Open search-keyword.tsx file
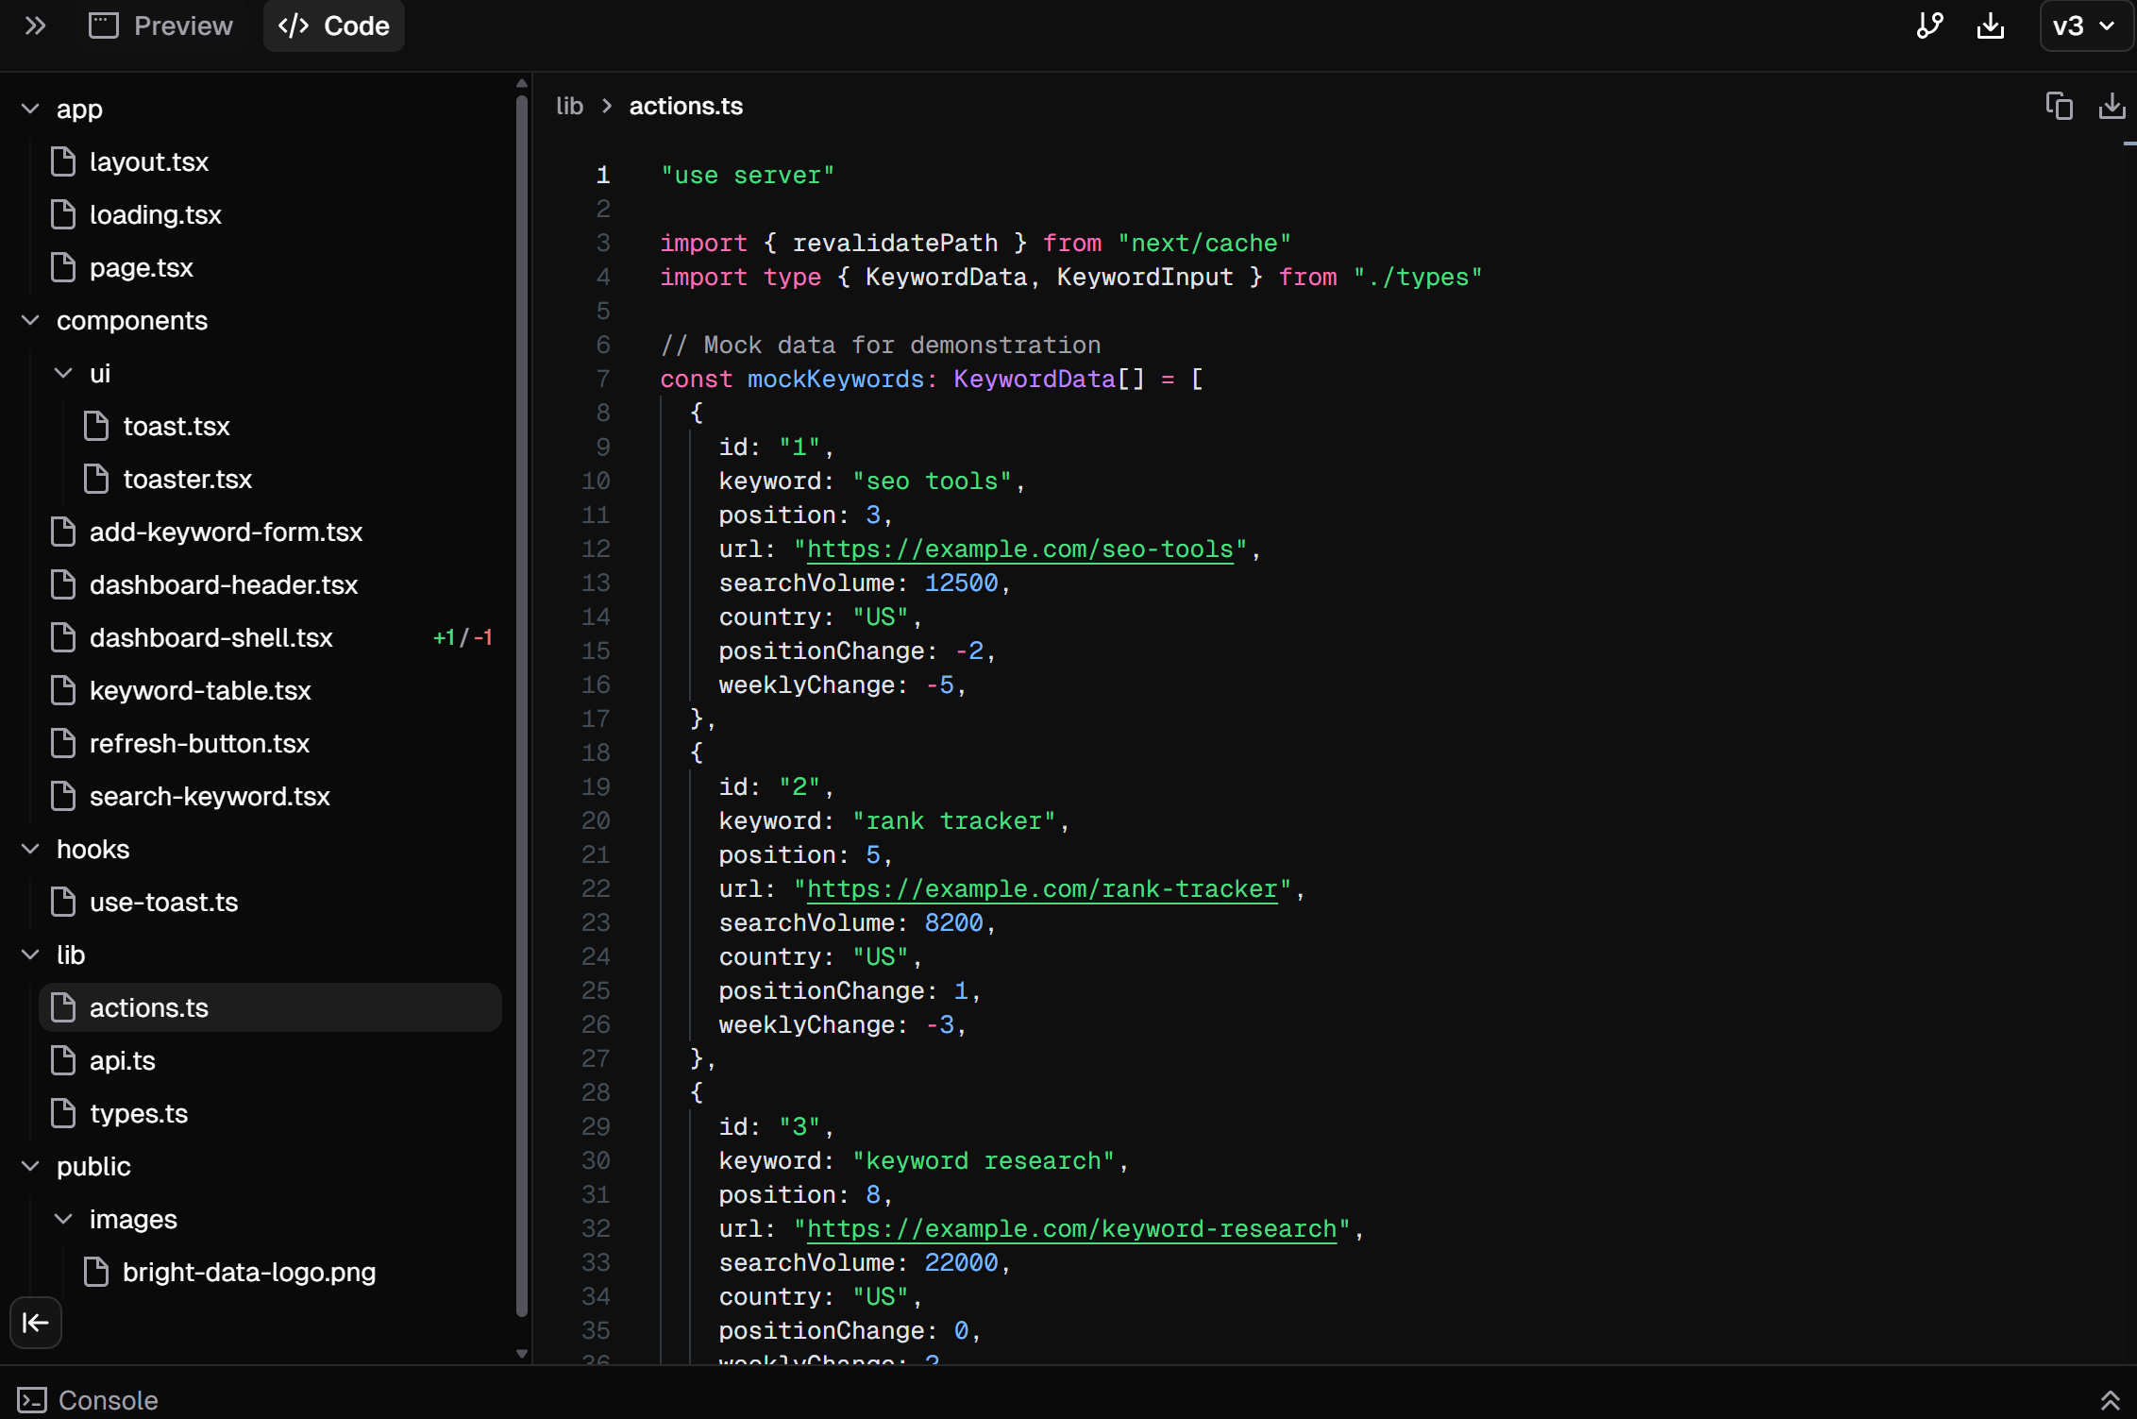 270,796
